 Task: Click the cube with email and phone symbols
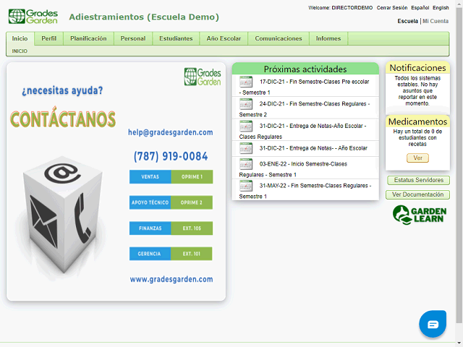[63, 215]
